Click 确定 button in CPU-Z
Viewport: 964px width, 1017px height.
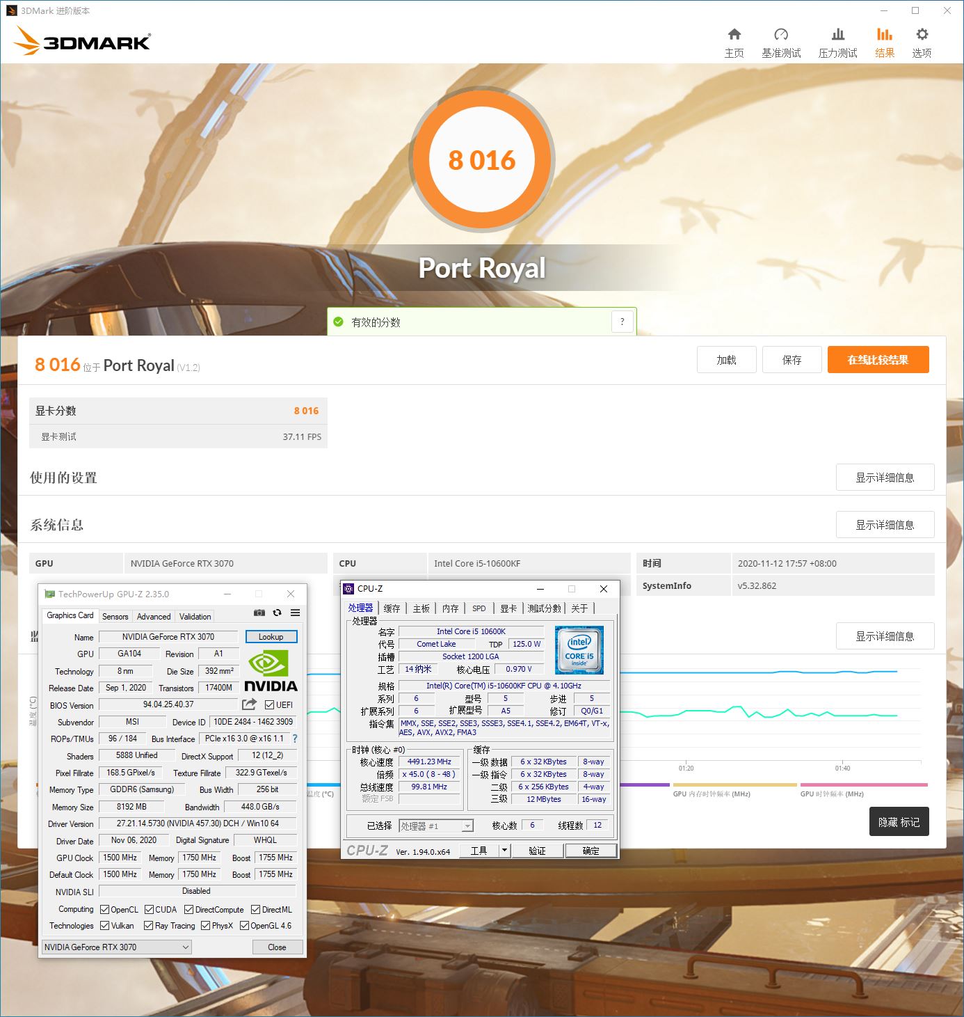click(591, 851)
